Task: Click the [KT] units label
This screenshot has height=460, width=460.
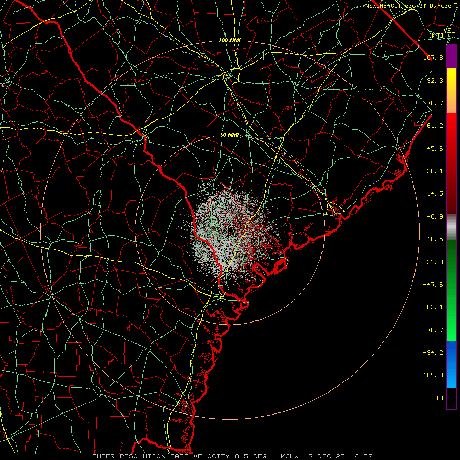Action: point(436,35)
